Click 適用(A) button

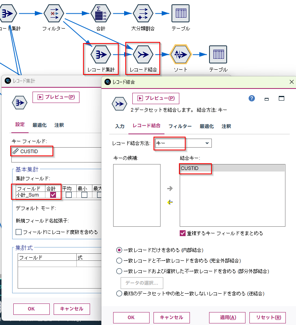(x=227, y=318)
